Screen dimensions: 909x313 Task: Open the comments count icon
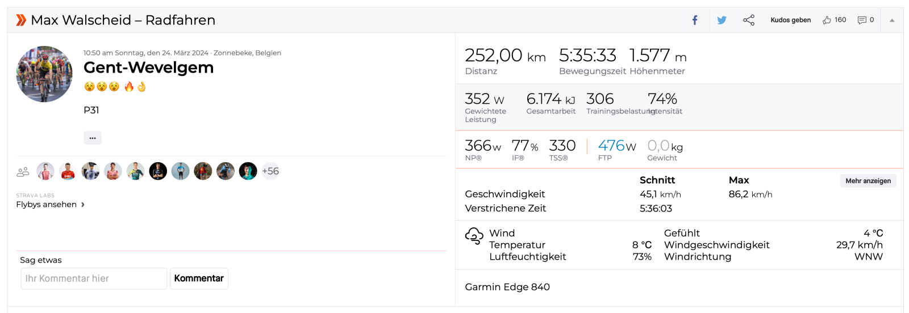(x=862, y=20)
